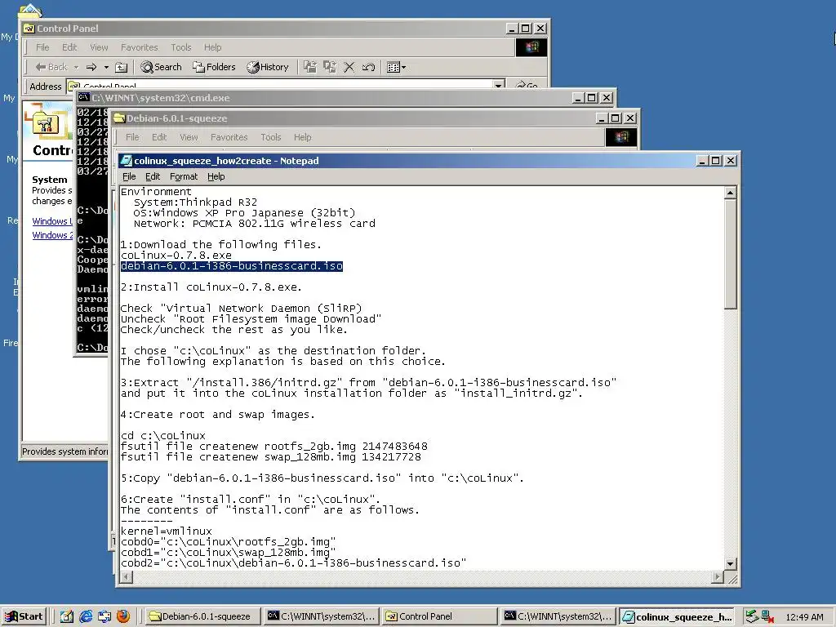Click the text "2:Install coLinux-0.7.8.exe."

coord(211,287)
